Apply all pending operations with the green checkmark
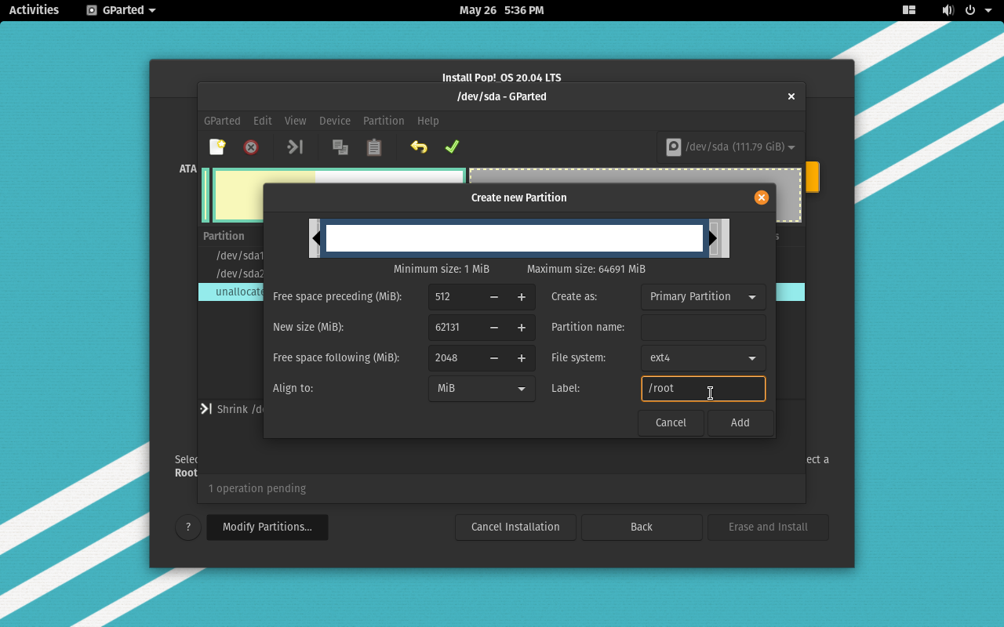 tap(452, 147)
